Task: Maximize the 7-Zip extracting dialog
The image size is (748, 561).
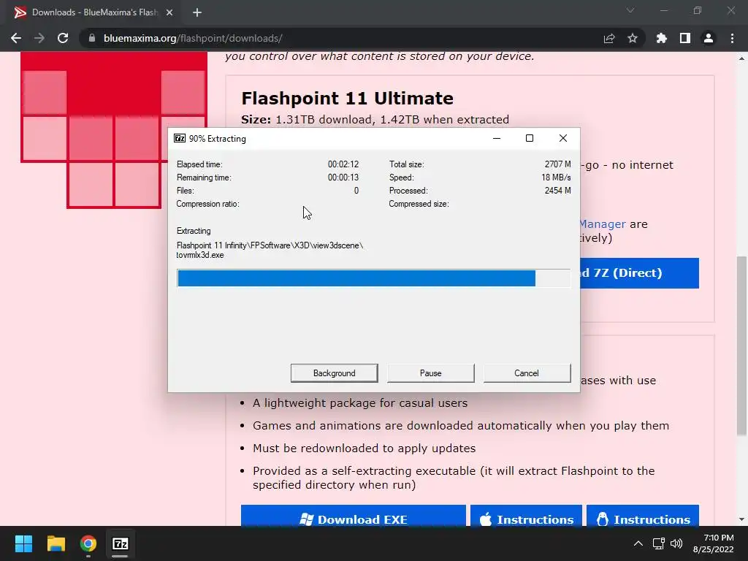Action: 530,138
